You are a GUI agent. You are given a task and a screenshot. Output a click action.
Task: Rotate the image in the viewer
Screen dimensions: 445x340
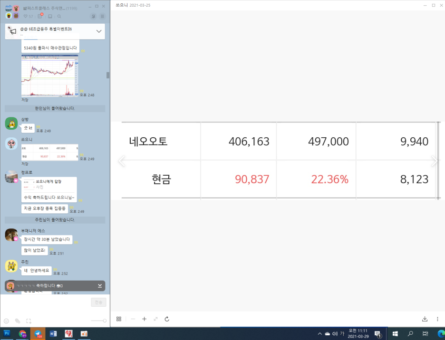[x=167, y=319]
